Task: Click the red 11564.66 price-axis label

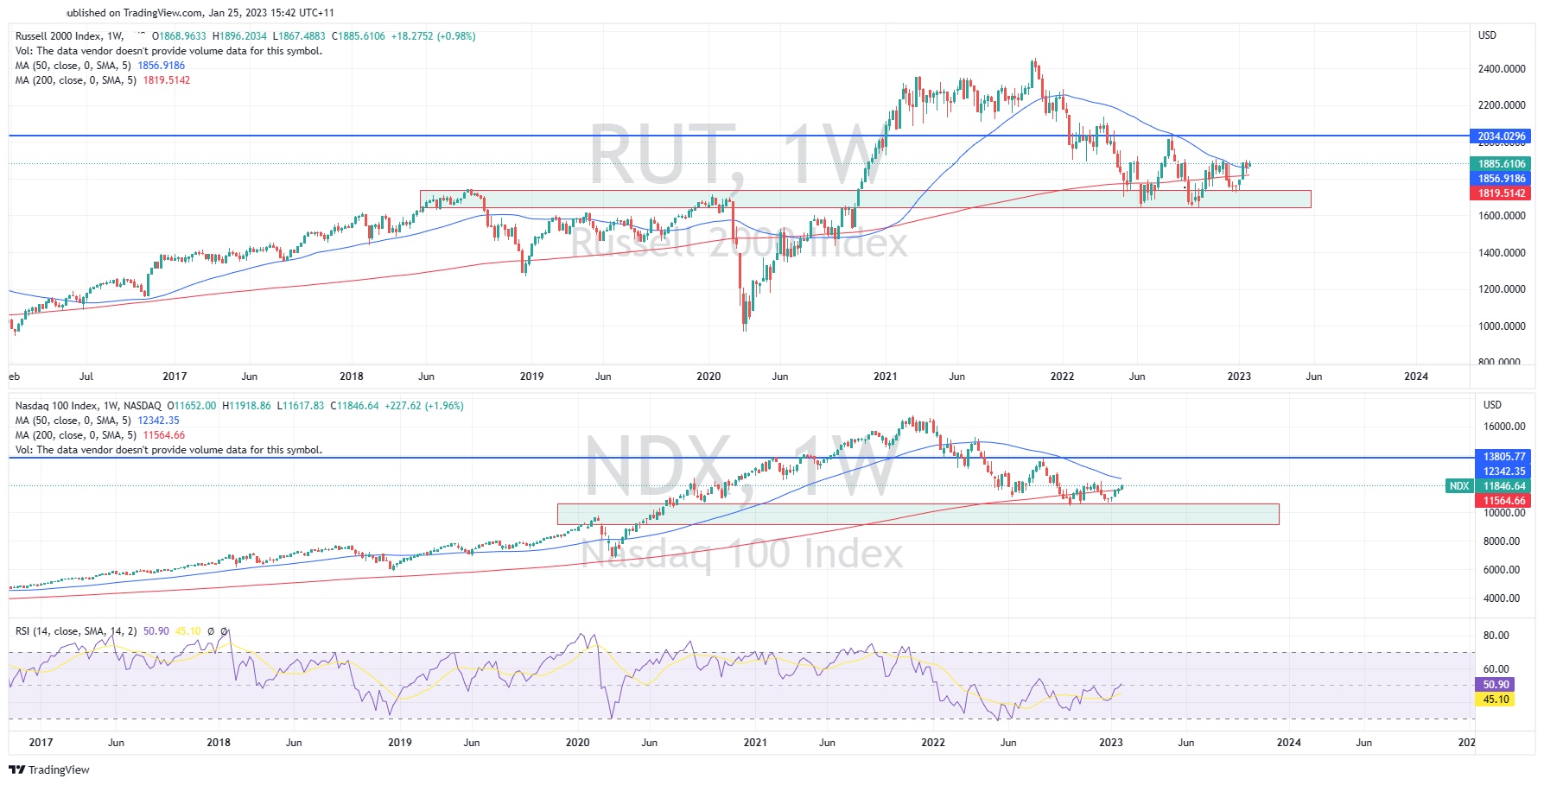Action: pyautogui.click(x=1503, y=501)
